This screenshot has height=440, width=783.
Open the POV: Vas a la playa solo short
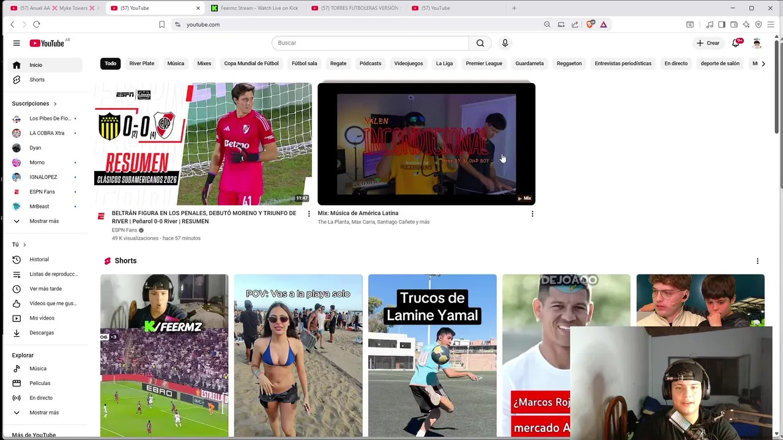(298, 356)
